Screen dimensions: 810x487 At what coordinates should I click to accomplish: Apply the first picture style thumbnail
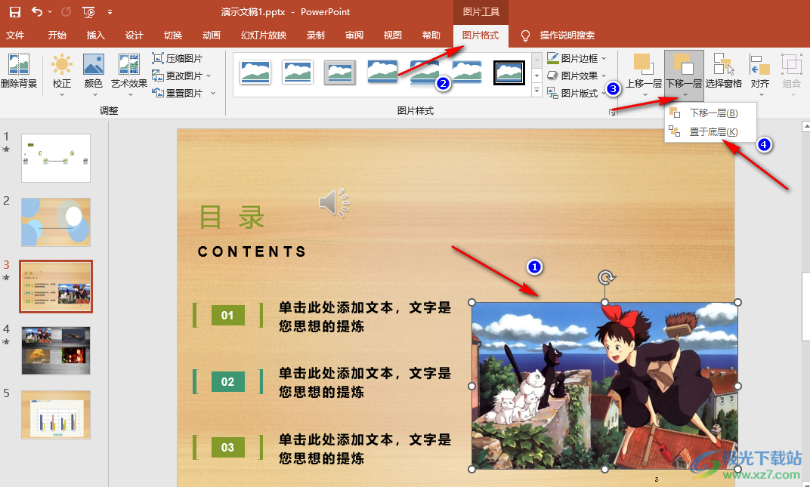[x=255, y=72]
